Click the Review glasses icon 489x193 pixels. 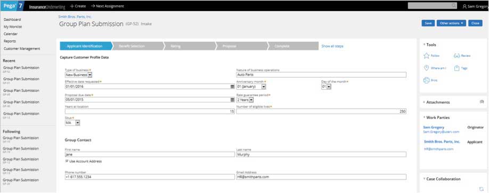pyautogui.click(x=457, y=56)
